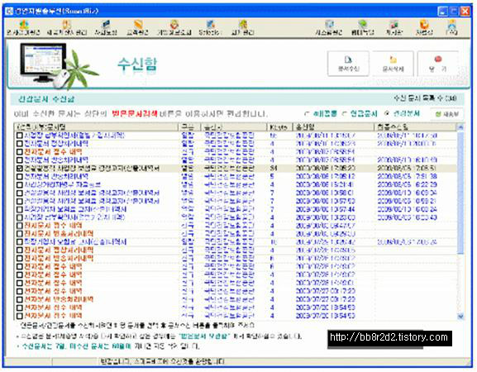The image size is (477, 372).
Task: Click the red 받은문서검색 text
Action: pos(135,114)
